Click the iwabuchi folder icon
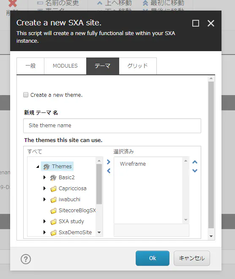The width and height of the screenshot is (235, 279). 53,200
